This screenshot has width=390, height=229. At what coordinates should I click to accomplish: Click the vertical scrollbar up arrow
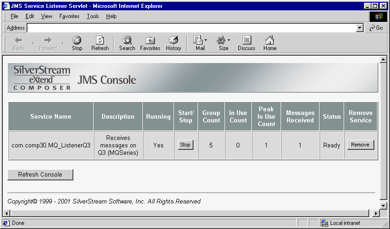pos(383,59)
